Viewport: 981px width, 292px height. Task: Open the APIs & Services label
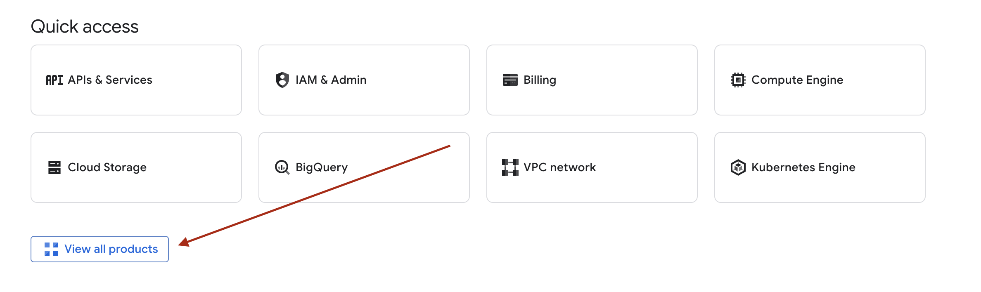tap(110, 80)
